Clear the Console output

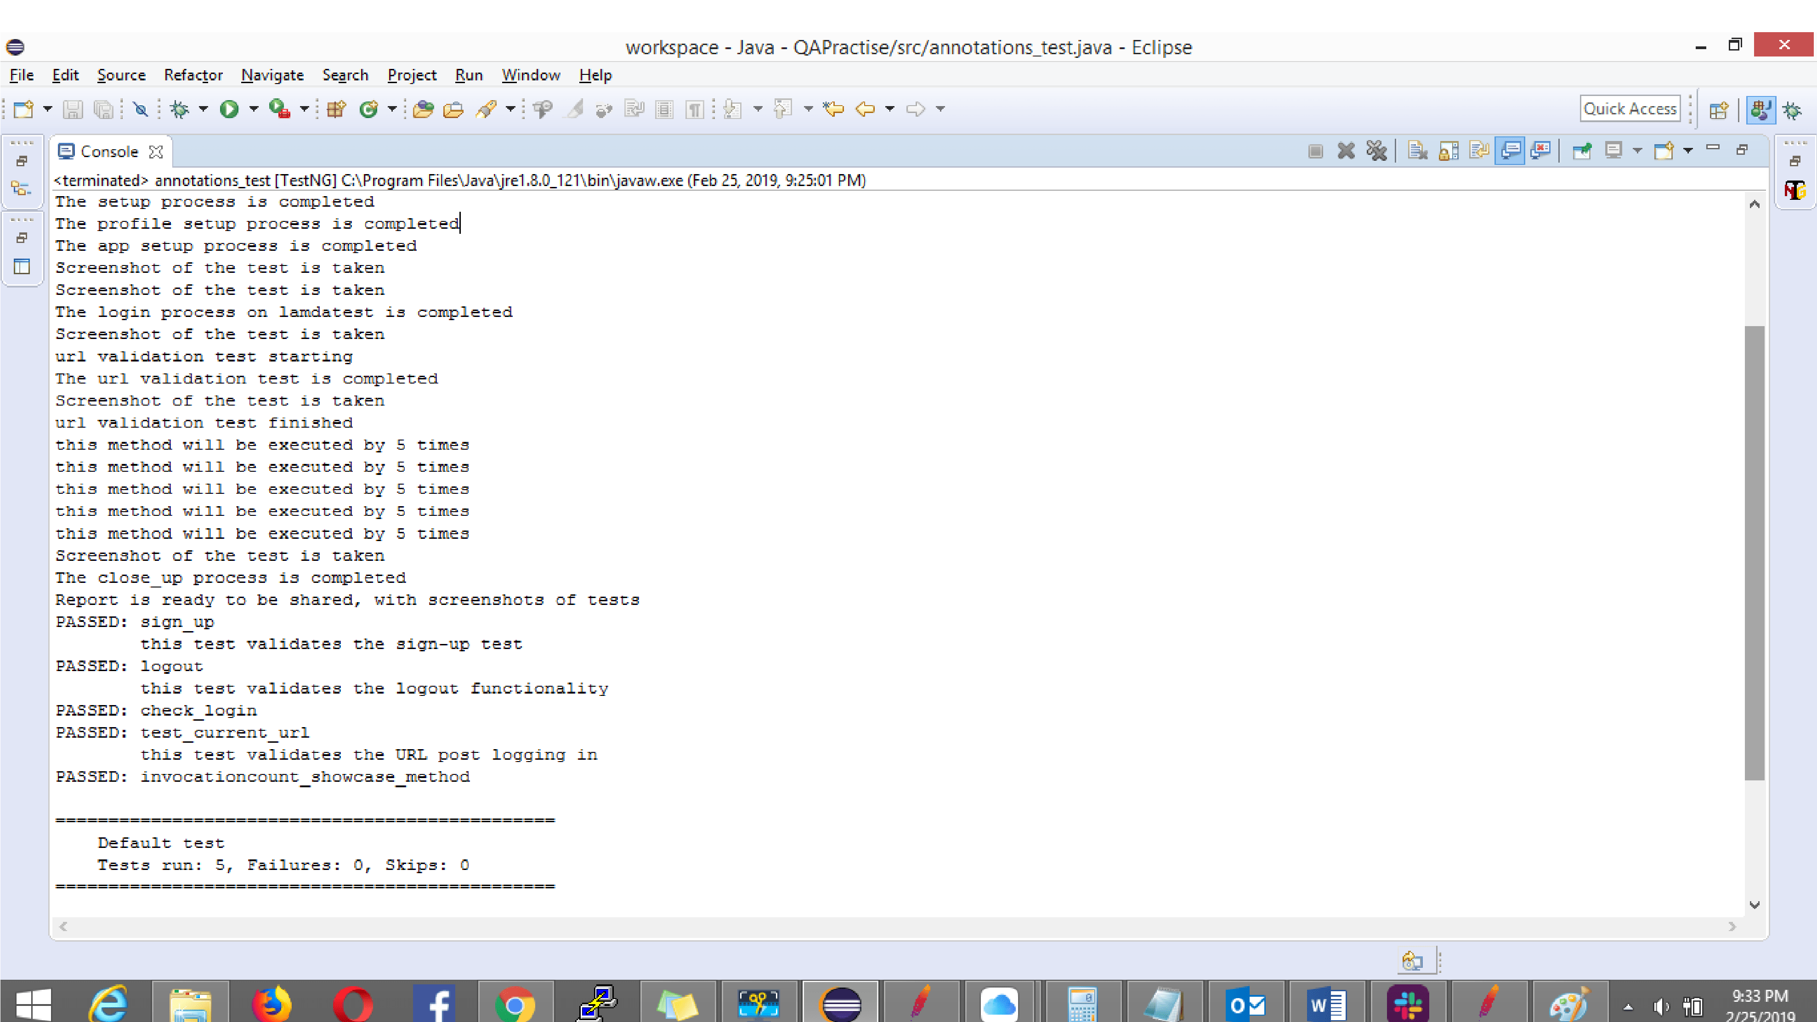[x=1416, y=150]
